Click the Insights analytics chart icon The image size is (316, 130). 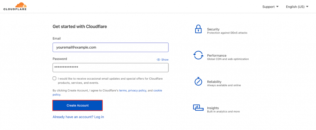click(x=198, y=108)
